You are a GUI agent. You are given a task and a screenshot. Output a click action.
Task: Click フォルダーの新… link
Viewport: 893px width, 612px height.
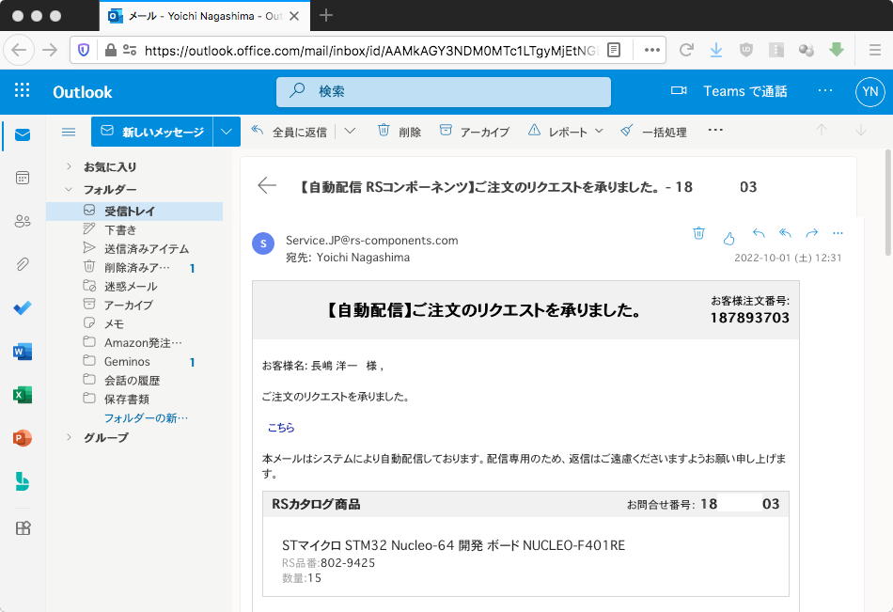pos(146,417)
